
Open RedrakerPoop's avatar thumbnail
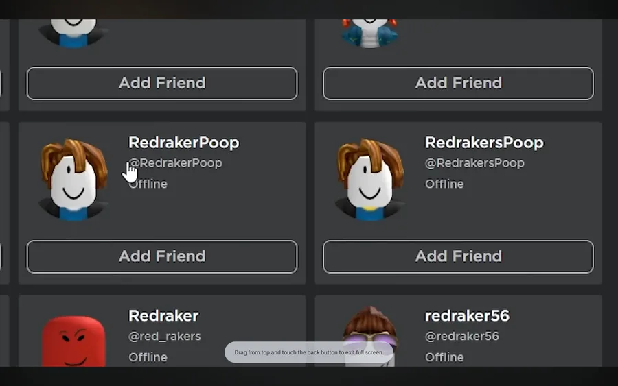pos(73,180)
